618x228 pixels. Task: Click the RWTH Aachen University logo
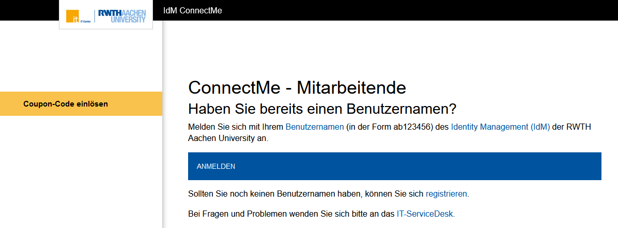click(x=121, y=15)
